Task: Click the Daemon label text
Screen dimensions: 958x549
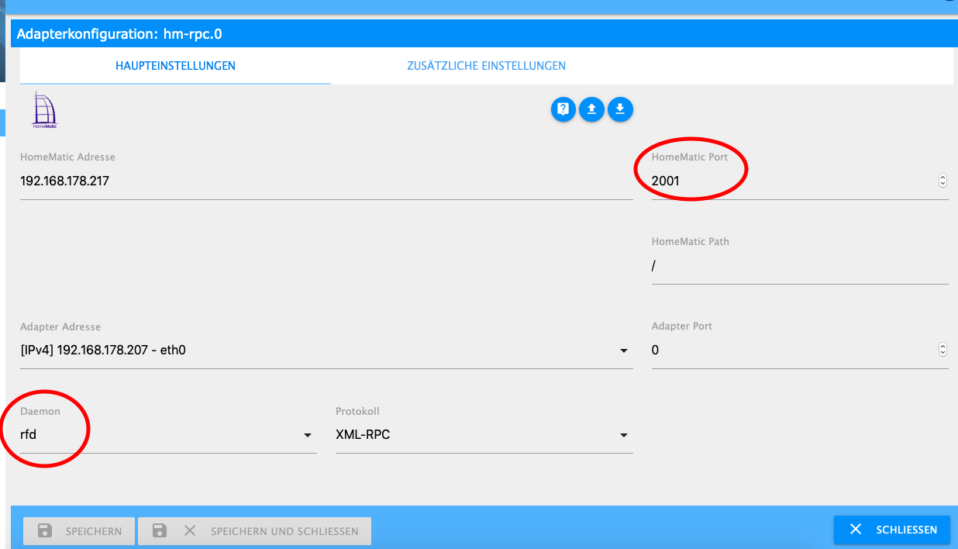Action: (x=40, y=411)
